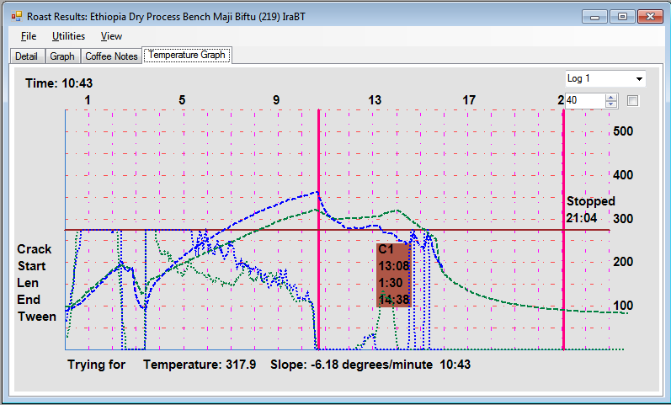Increase the value 40 with up arrow
This screenshot has height=405, width=671.
611,97
